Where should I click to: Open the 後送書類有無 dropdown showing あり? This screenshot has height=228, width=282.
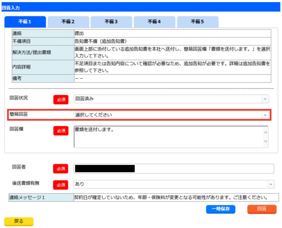tap(174, 184)
